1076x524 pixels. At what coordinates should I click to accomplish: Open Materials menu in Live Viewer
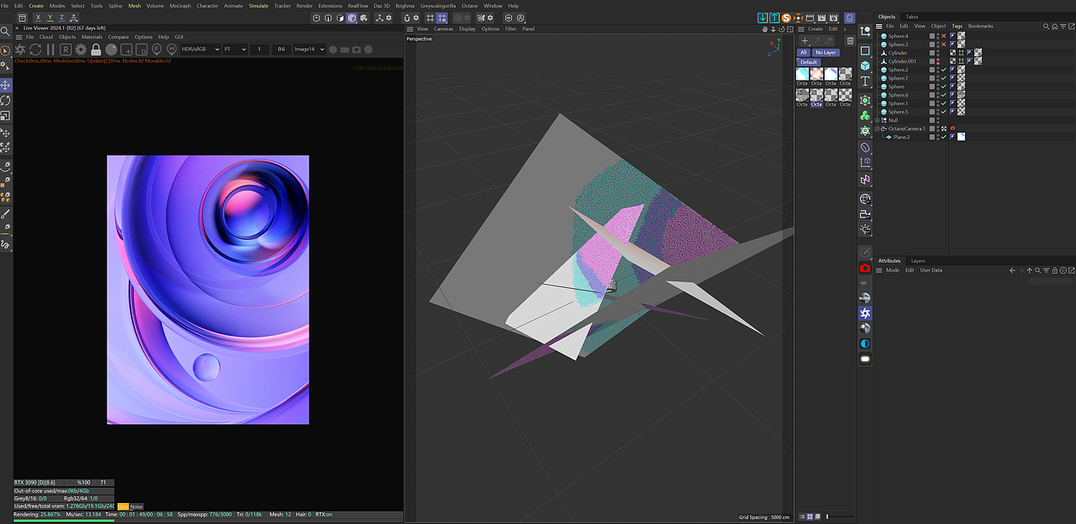pos(92,37)
